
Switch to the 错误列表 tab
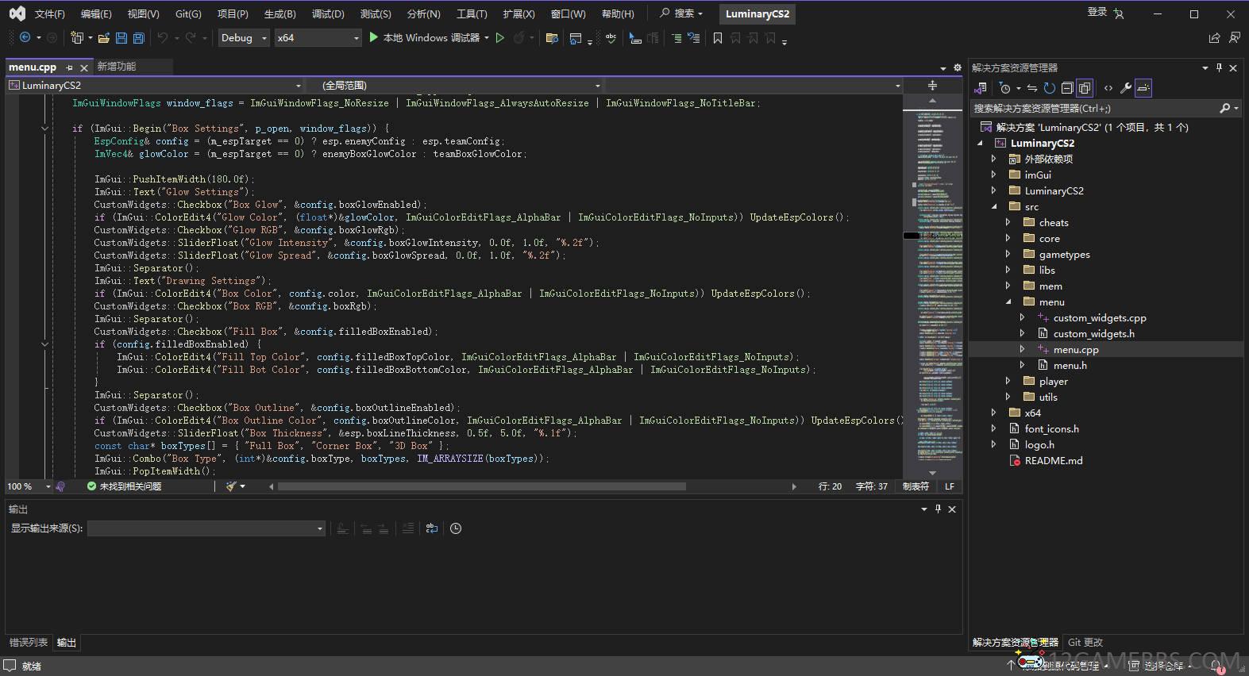28,643
